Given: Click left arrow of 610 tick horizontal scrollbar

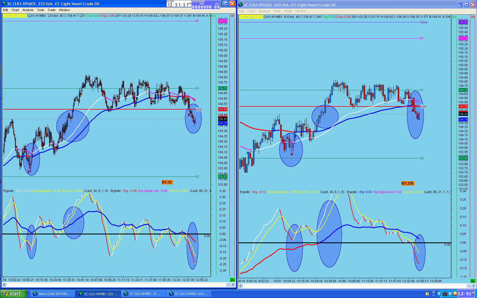Looking at the screenshot, I should pos(240,286).
